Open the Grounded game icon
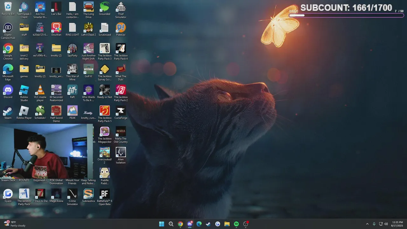 105,9
